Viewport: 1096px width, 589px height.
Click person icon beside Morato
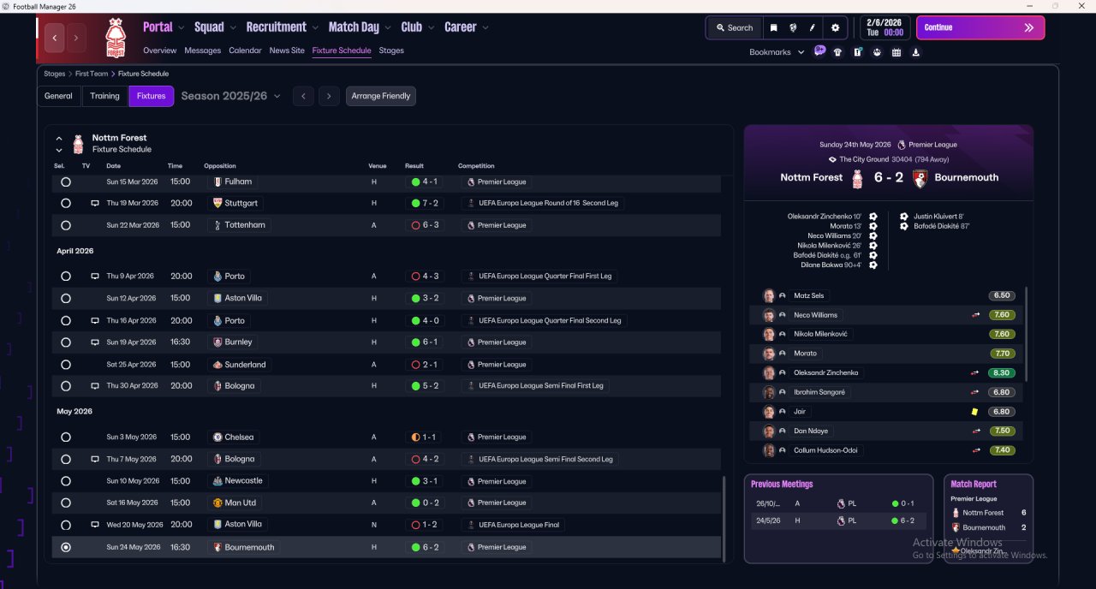click(x=783, y=354)
